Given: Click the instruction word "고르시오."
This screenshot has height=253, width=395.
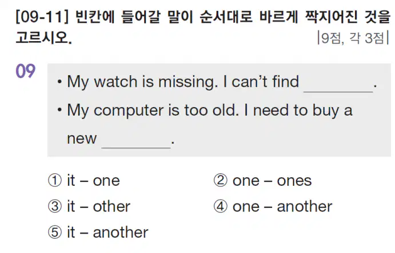Looking at the screenshot, I should (x=44, y=38).
